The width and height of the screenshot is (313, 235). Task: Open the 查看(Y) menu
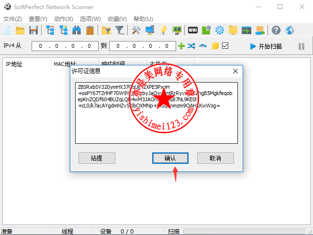[38, 19]
